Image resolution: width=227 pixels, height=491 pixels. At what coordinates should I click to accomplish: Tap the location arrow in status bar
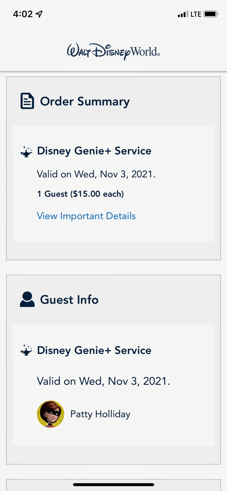pos(39,14)
